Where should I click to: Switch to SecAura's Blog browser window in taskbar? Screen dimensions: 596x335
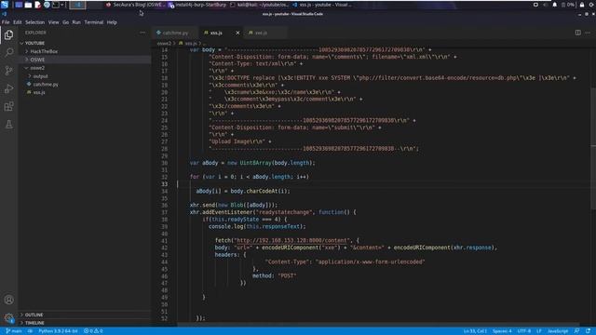pos(135,5)
